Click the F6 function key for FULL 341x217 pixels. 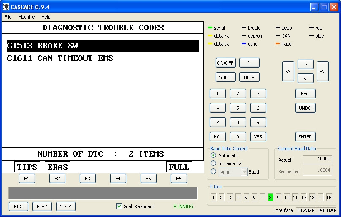[x=179, y=179]
